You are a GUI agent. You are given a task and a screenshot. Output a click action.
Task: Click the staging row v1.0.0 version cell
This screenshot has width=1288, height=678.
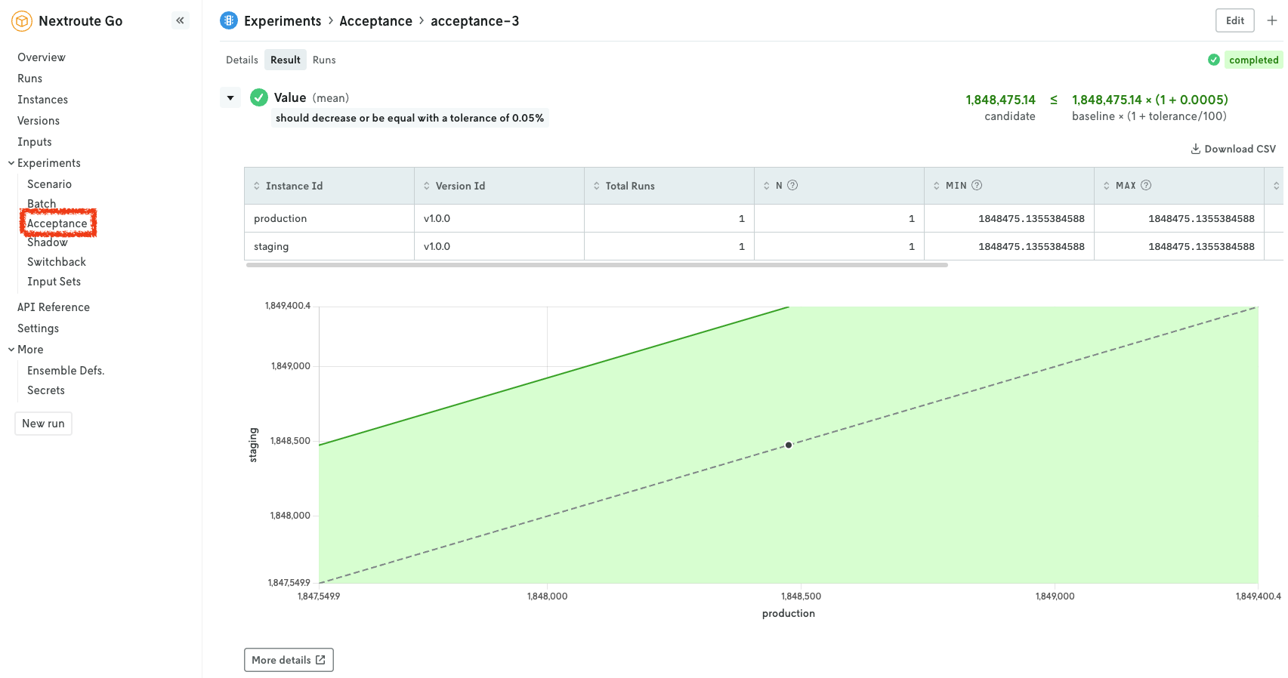coord(499,246)
